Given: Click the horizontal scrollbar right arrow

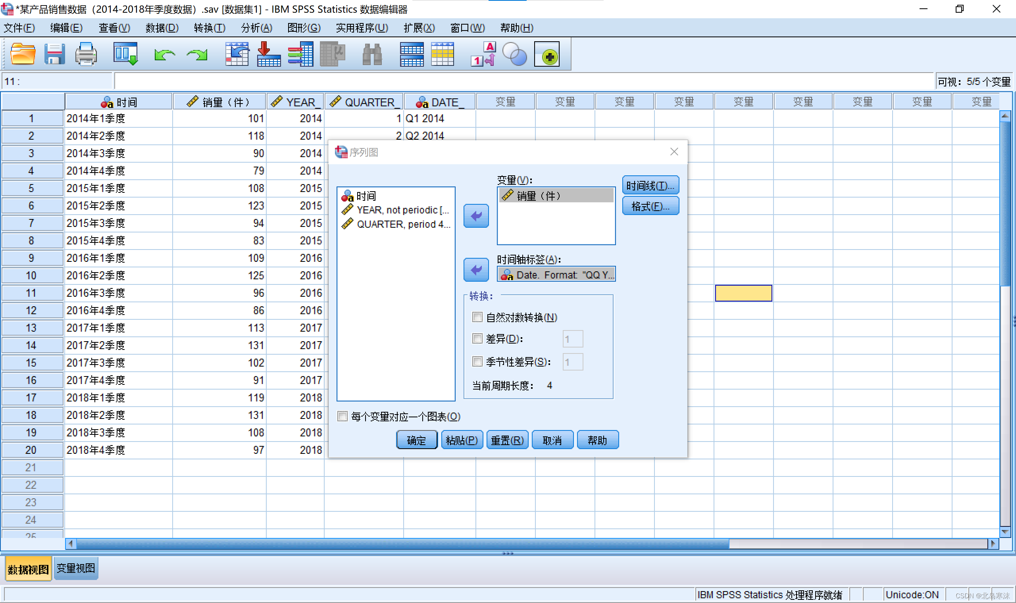Looking at the screenshot, I should 993,543.
